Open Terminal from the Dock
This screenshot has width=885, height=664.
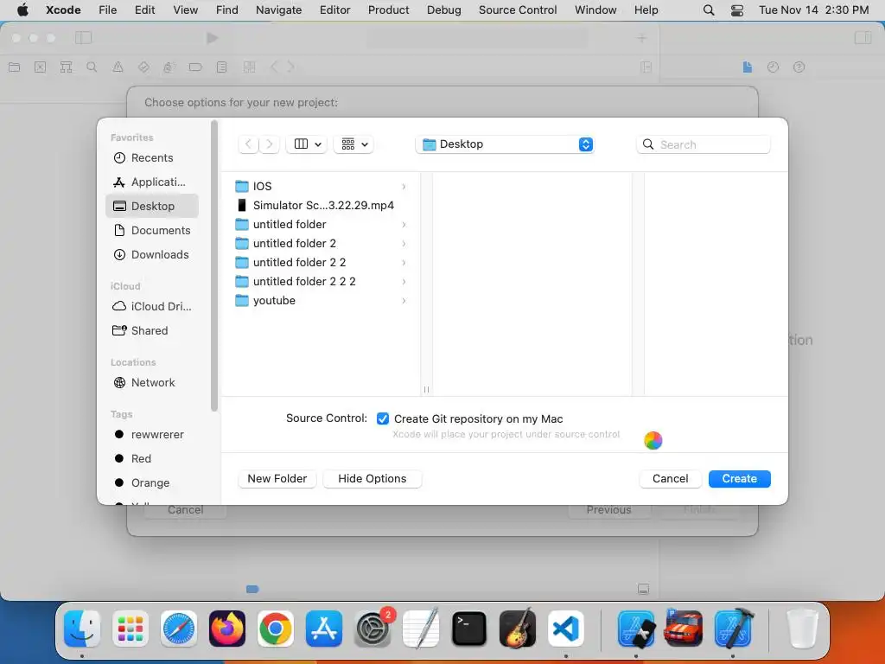tap(469, 629)
